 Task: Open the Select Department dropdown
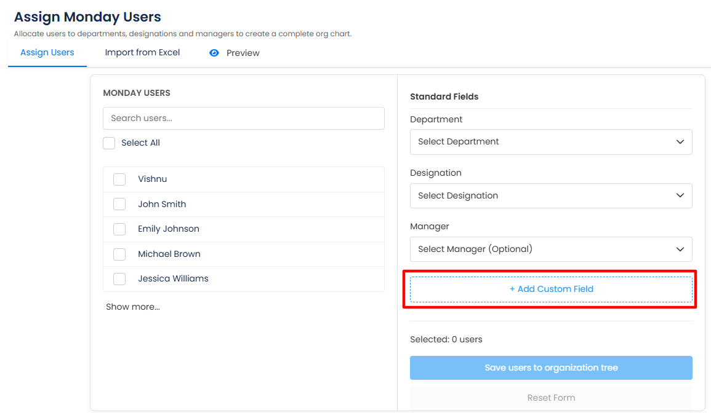[x=551, y=142]
